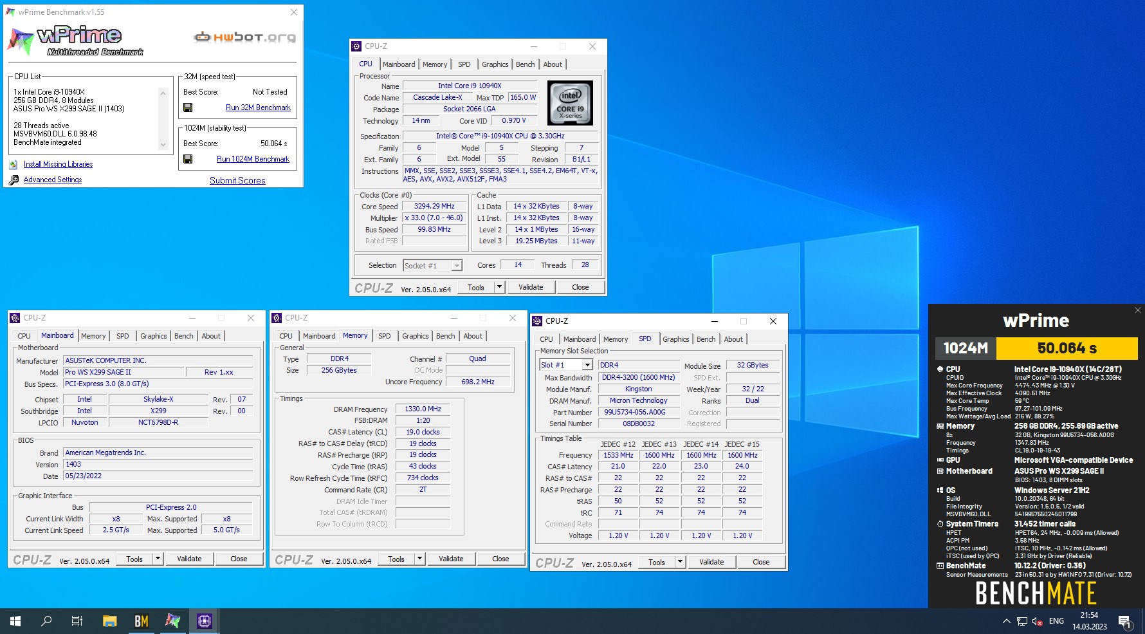This screenshot has height=634, width=1145.
Task: Click the save icon beside 1024M Best Score
Action: [x=188, y=159]
